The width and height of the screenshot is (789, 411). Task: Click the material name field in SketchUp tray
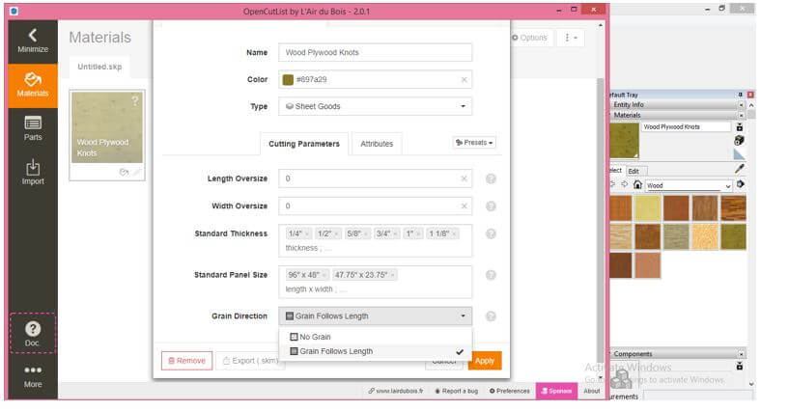click(686, 127)
